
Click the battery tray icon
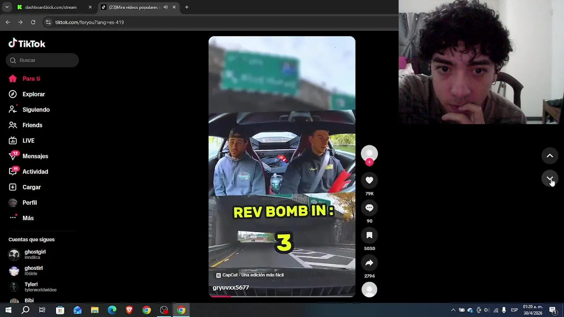[462, 310]
